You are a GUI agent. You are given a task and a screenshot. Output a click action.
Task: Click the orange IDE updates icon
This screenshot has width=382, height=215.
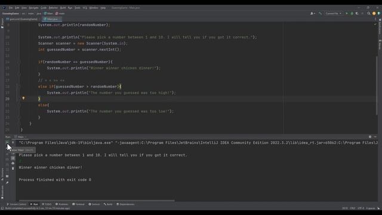(x=374, y=13)
